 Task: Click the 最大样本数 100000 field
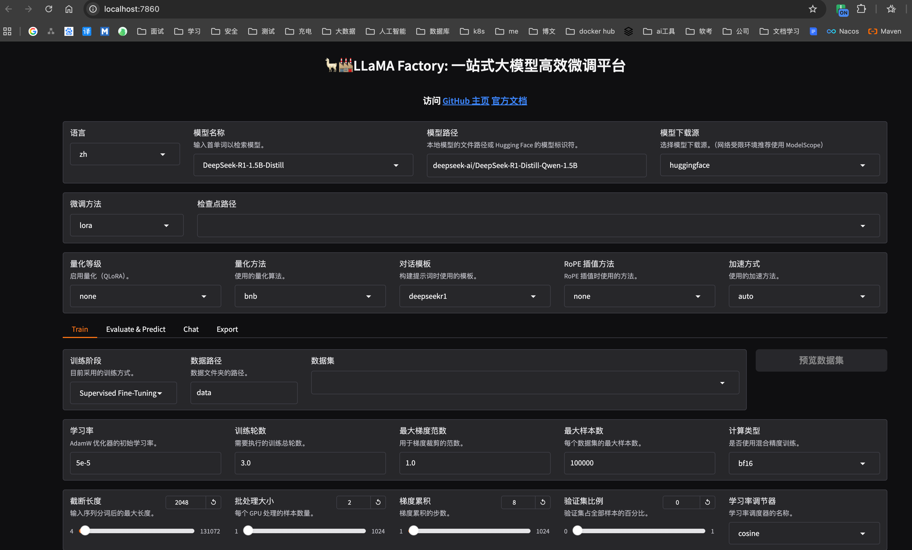639,463
